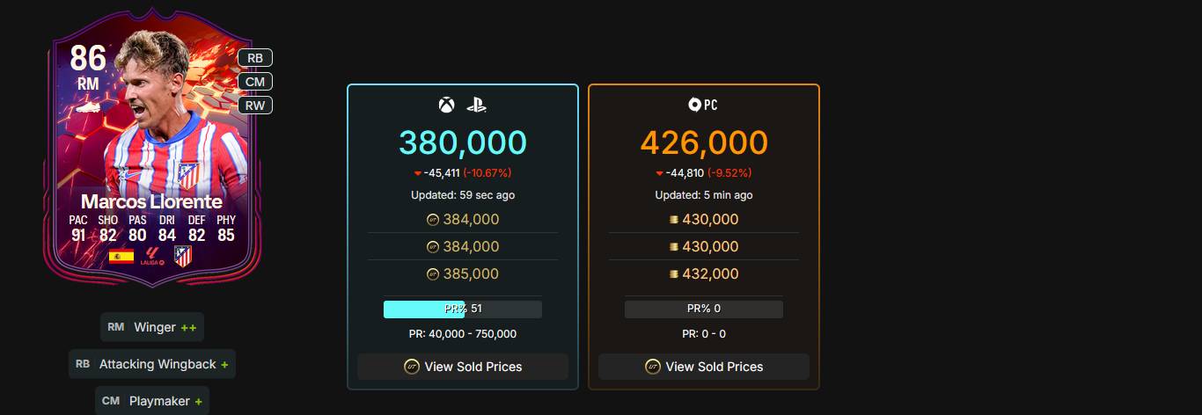Click the PC platform icon
This screenshot has height=415, width=1202.
pyautogui.click(x=703, y=105)
